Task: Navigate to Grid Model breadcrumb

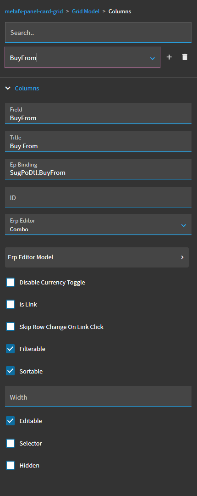Action: [86, 11]
